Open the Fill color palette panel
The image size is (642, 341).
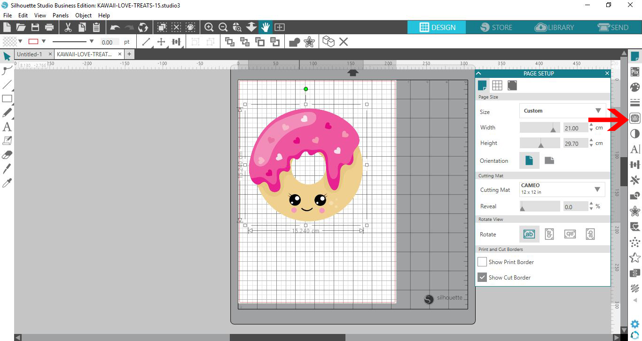click(635, 87)
